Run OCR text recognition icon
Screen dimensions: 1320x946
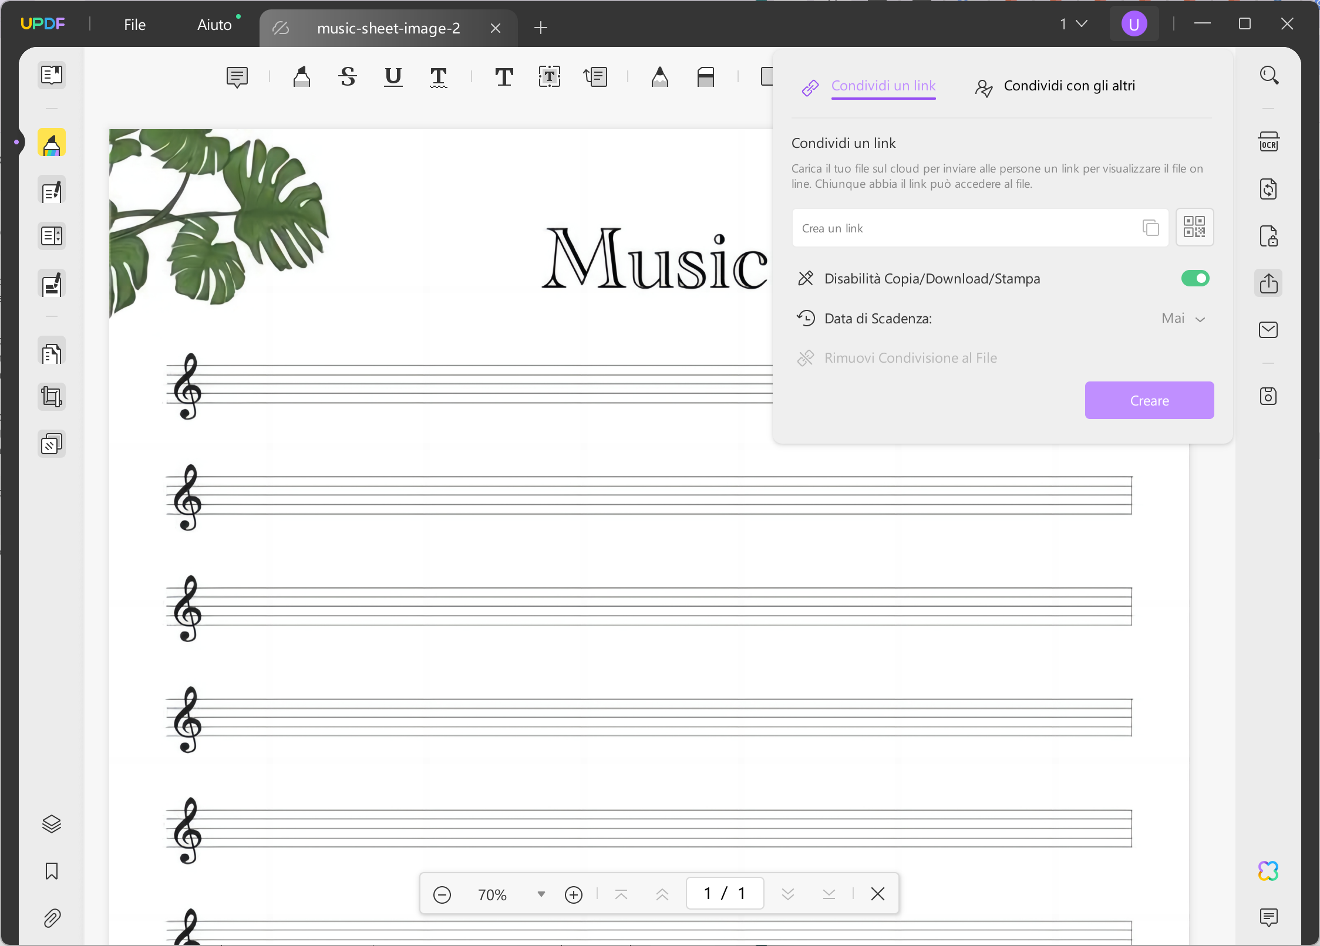click(x=1269, y=142)
